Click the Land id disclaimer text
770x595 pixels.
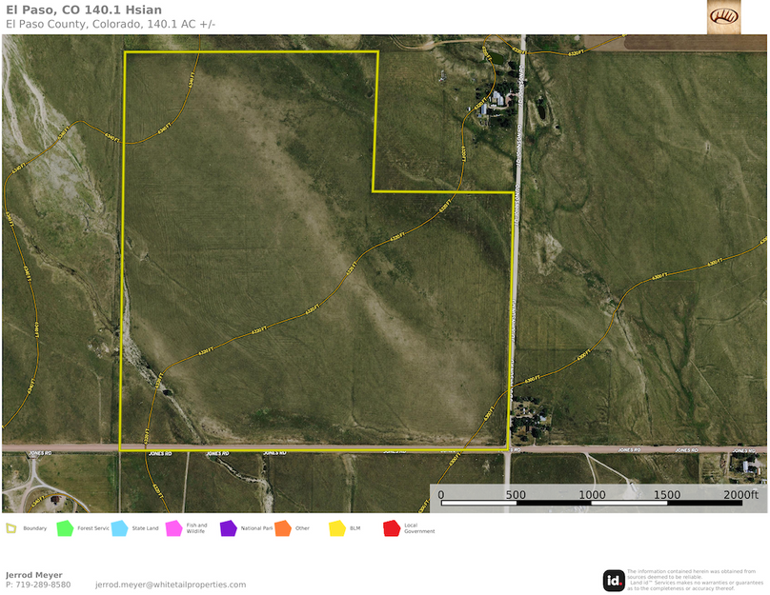695,580
